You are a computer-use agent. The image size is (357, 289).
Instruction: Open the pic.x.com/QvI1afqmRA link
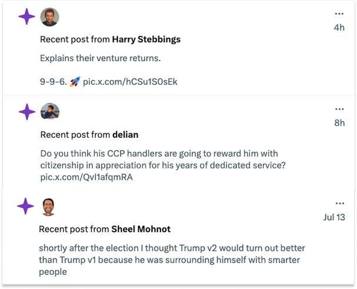point(86,177)
